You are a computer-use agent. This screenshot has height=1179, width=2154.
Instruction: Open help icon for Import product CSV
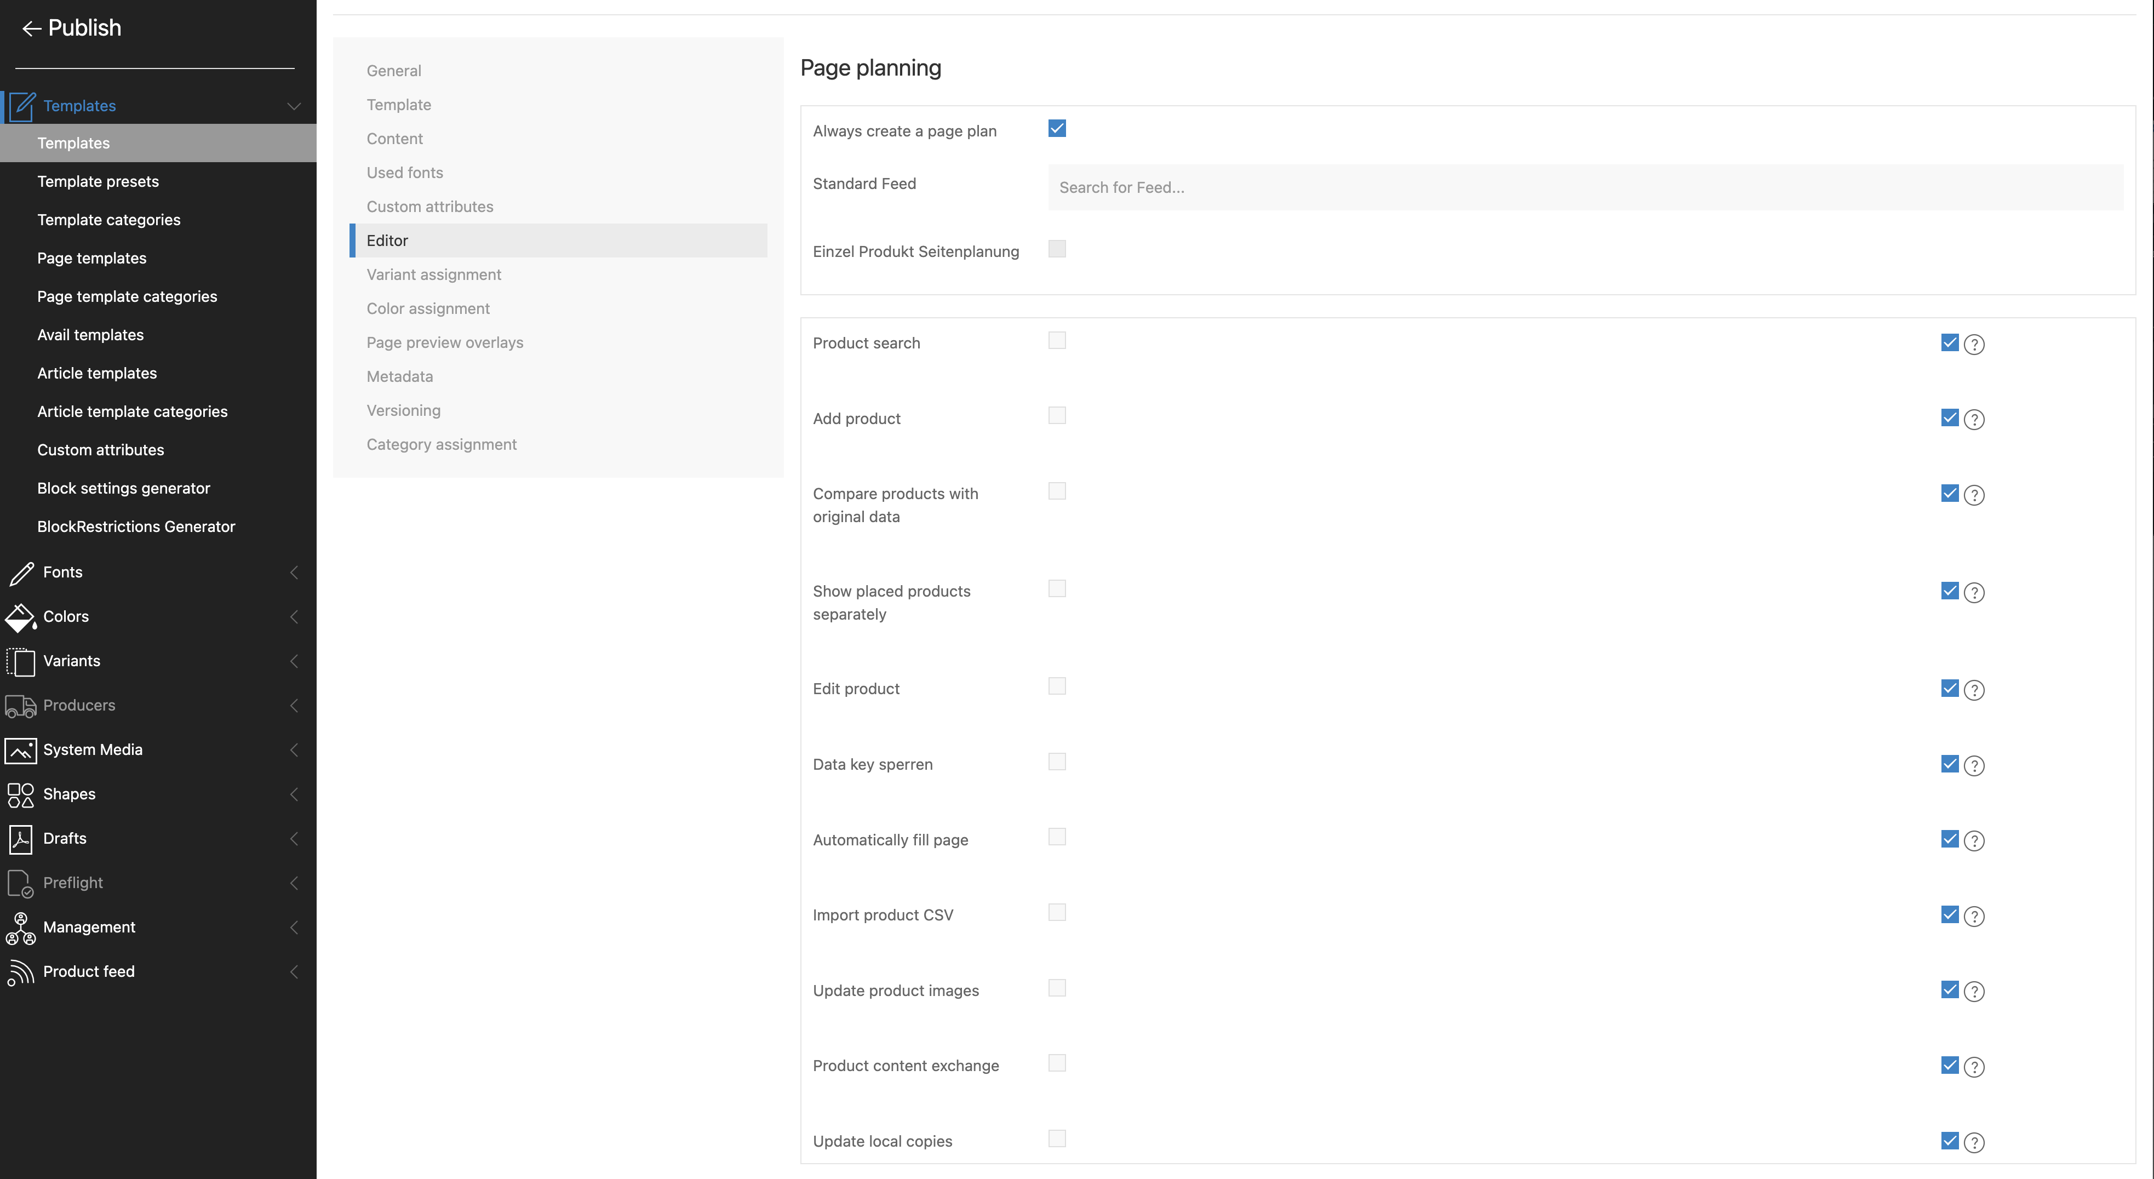[x=1973, y=917]
